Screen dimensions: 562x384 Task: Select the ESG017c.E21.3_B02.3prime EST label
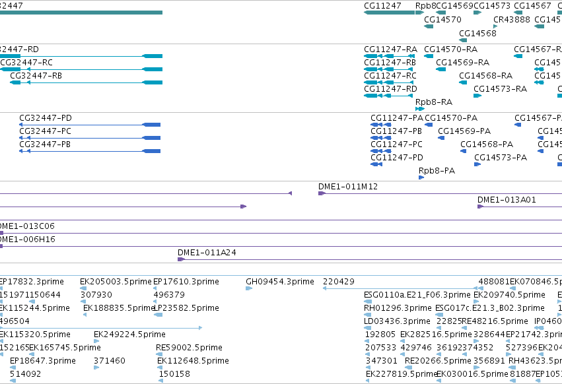tap(490, 308)
